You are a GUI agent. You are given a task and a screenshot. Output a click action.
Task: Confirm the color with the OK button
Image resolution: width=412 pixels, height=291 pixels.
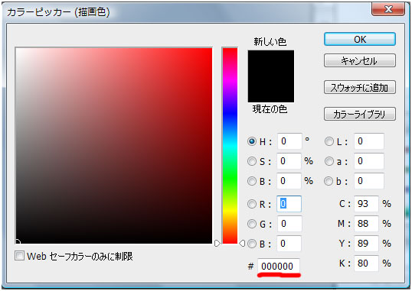(360, 39)
